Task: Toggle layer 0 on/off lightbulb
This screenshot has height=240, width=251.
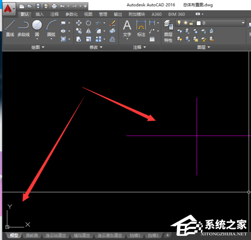Action: coord(179,23)
